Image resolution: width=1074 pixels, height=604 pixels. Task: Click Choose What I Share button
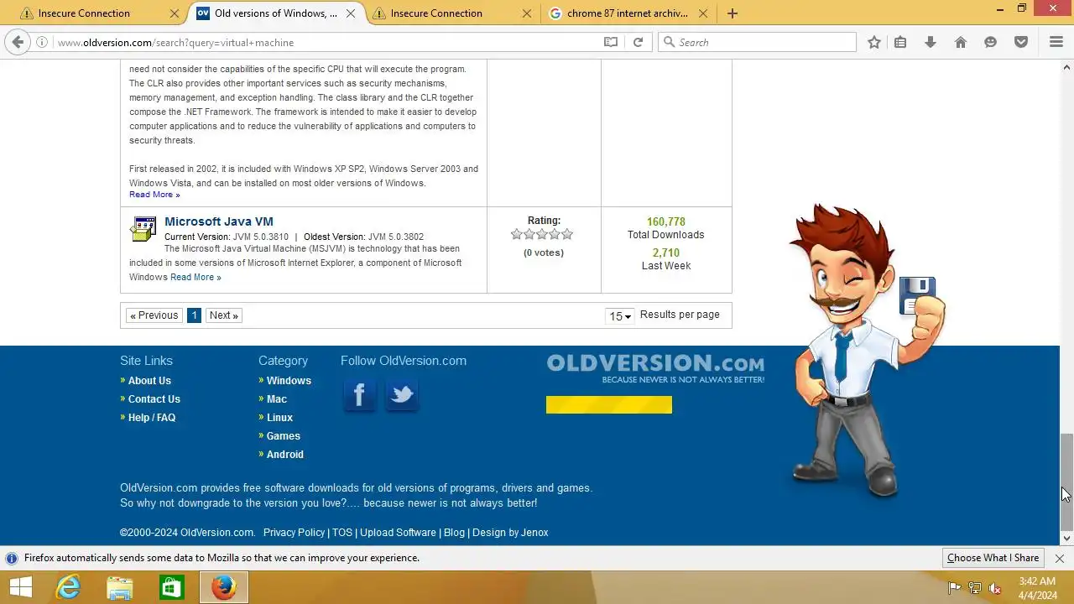coord(993,558)
